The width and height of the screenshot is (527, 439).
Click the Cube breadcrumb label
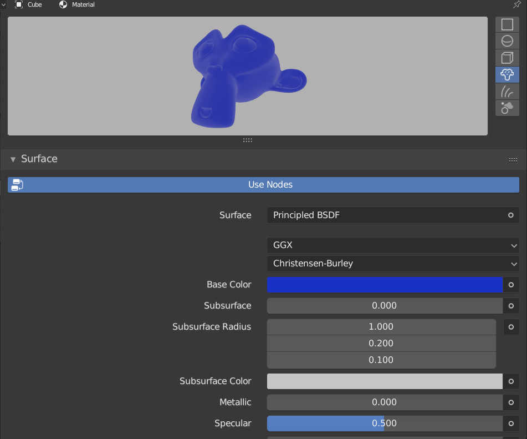point(34,4)
